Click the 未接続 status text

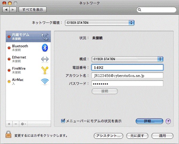97,38
